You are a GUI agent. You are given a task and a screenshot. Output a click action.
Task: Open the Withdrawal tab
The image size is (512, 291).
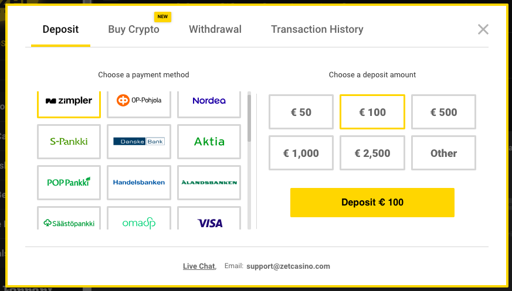pos(215,29)
